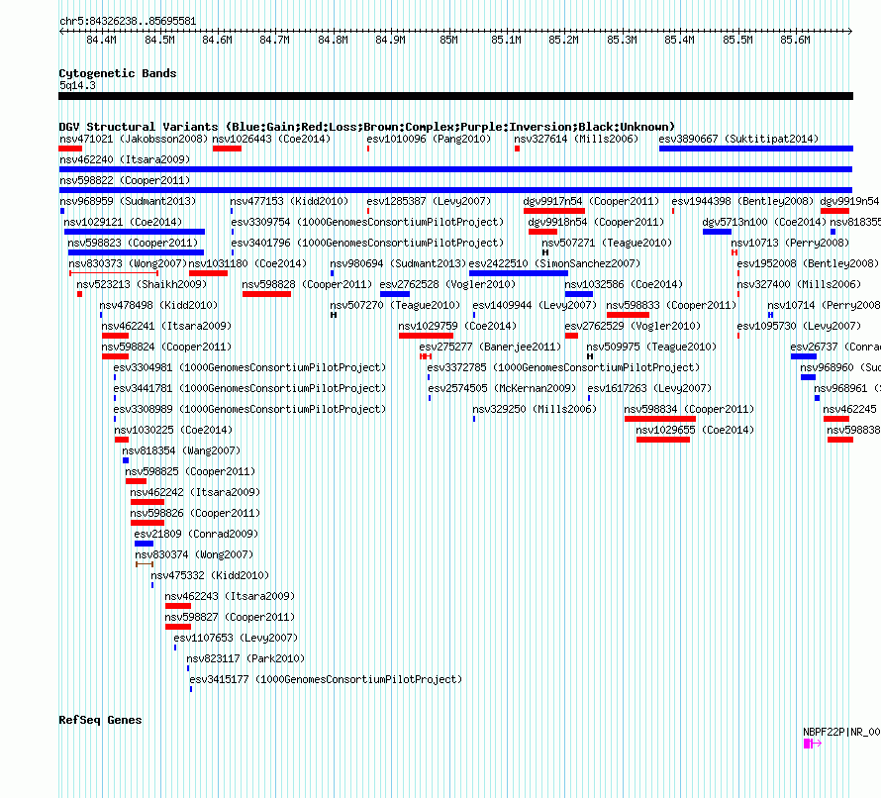The image size is (881, 798).
Task: Click nsv823117 (Park2010) variant
Action: 245,658
